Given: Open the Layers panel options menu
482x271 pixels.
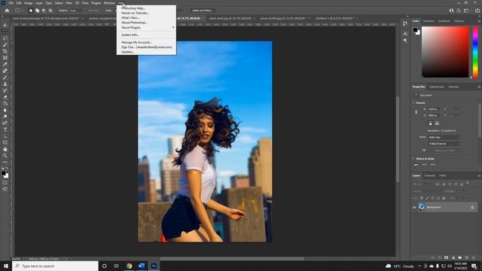Looking at the screenshot, I should (479, 175).
